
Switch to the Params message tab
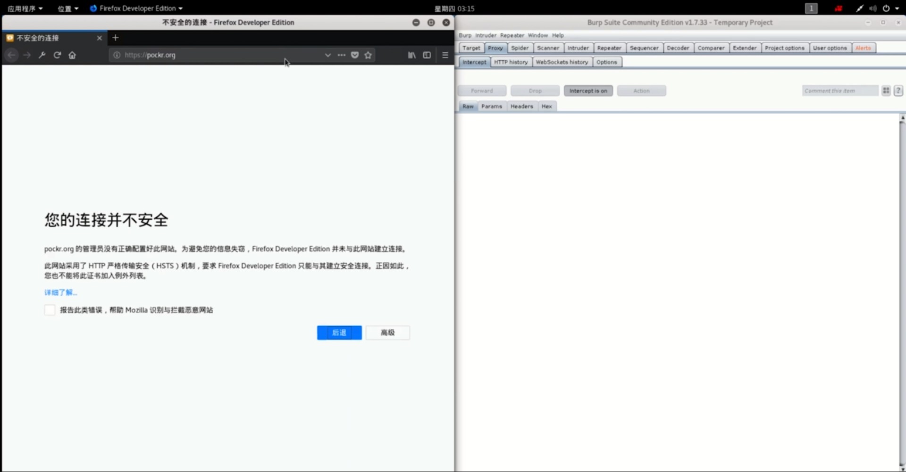(492, 107)
